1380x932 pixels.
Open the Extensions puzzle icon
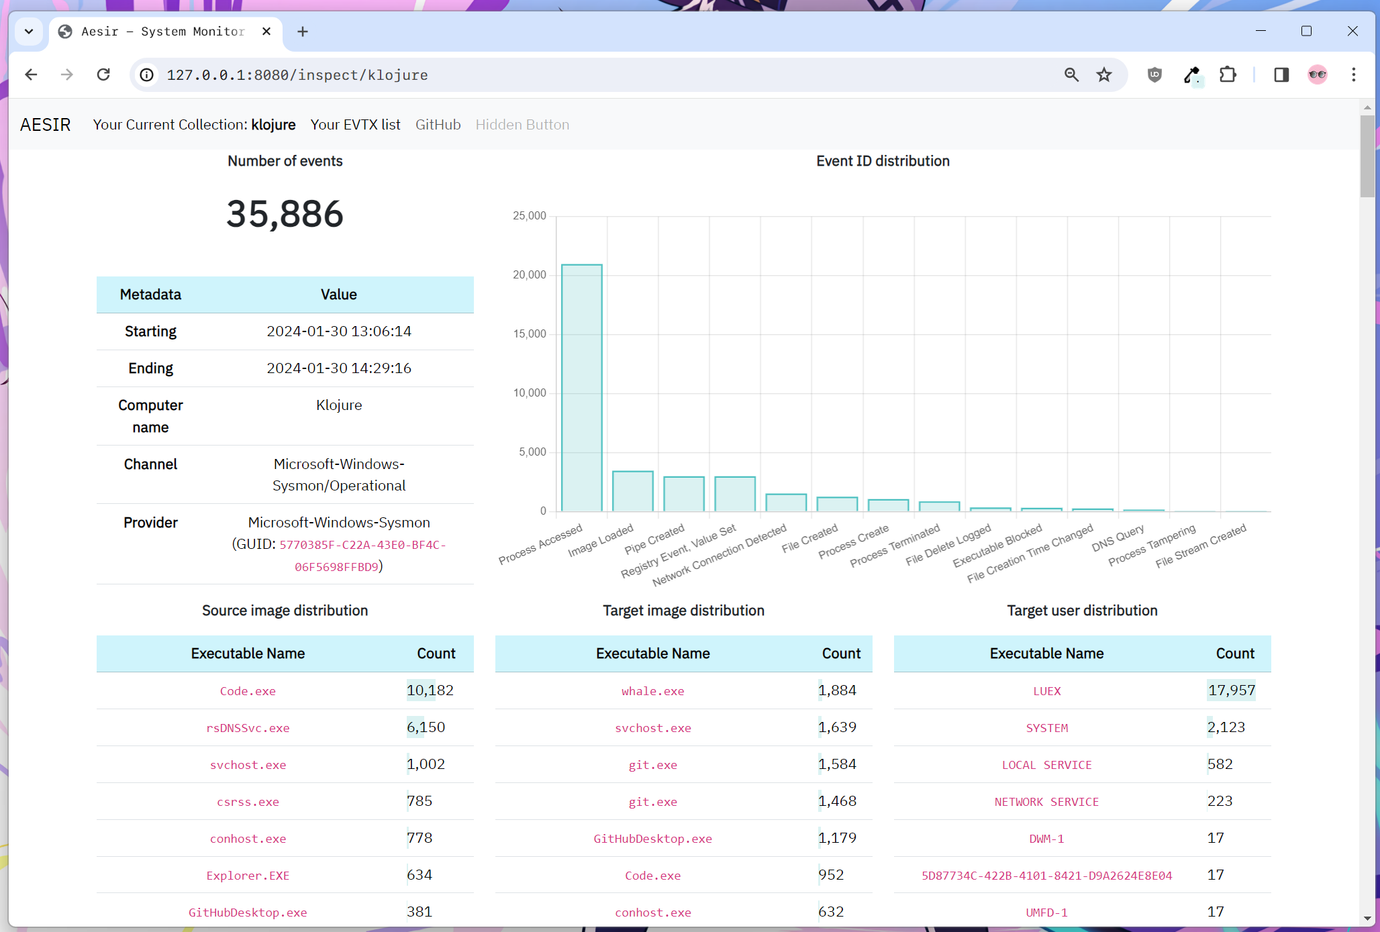[x=1228, y=74]
